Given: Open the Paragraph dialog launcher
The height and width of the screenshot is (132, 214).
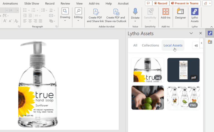Looking at the screenshot, I should coord(56,26).
